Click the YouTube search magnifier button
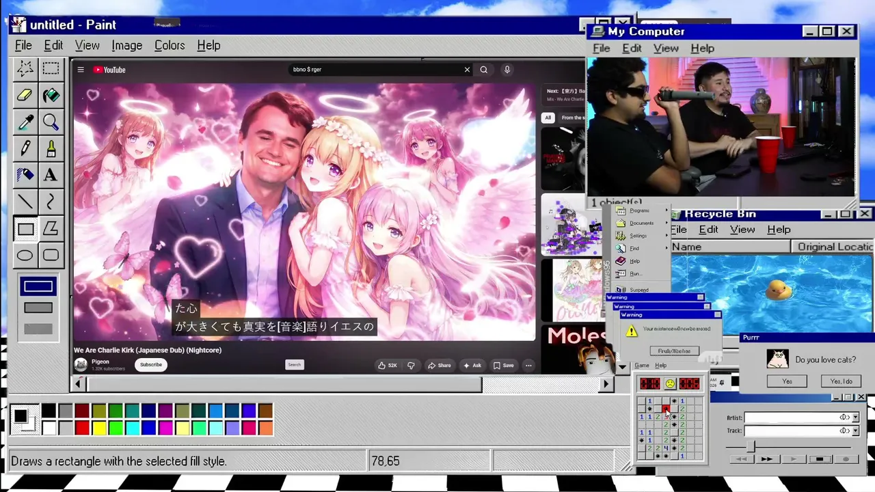Screen dimensions: 875x492 click(483, 70)
